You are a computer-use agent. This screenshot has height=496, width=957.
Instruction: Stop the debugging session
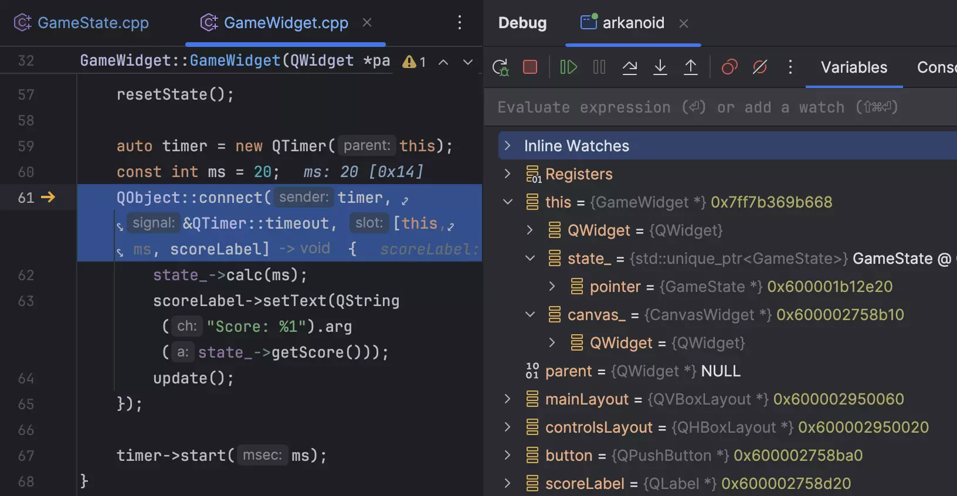[530, 67]
